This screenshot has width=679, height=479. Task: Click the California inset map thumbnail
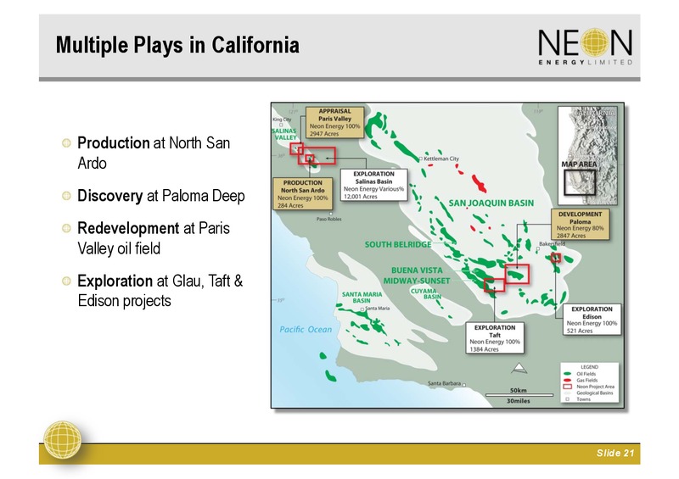click(587, 156)
